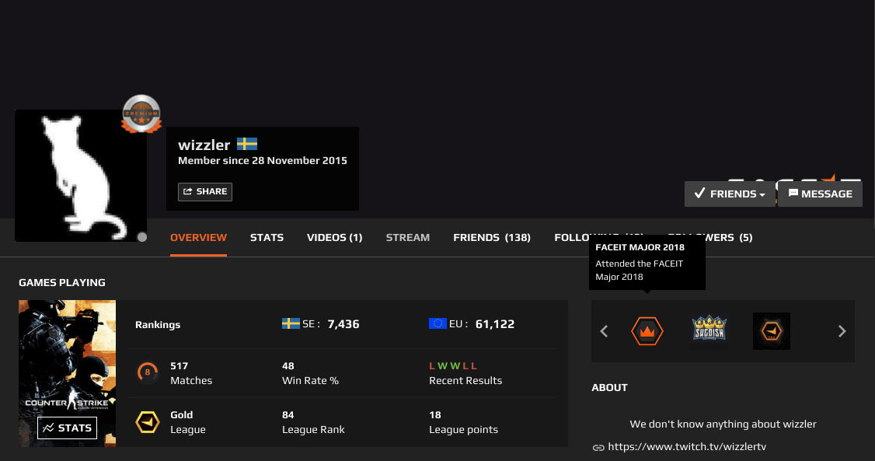875x461 pixels.
Task: Select the OVERVIEW tab
Action: point(198,237)
